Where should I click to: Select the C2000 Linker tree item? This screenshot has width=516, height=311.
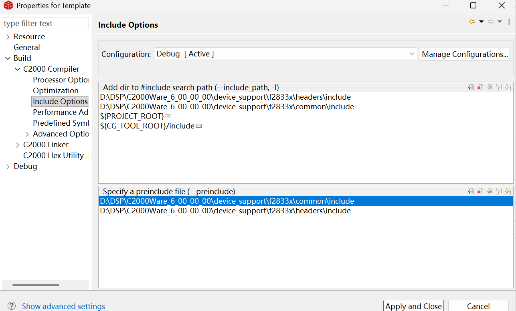[46, 144]
